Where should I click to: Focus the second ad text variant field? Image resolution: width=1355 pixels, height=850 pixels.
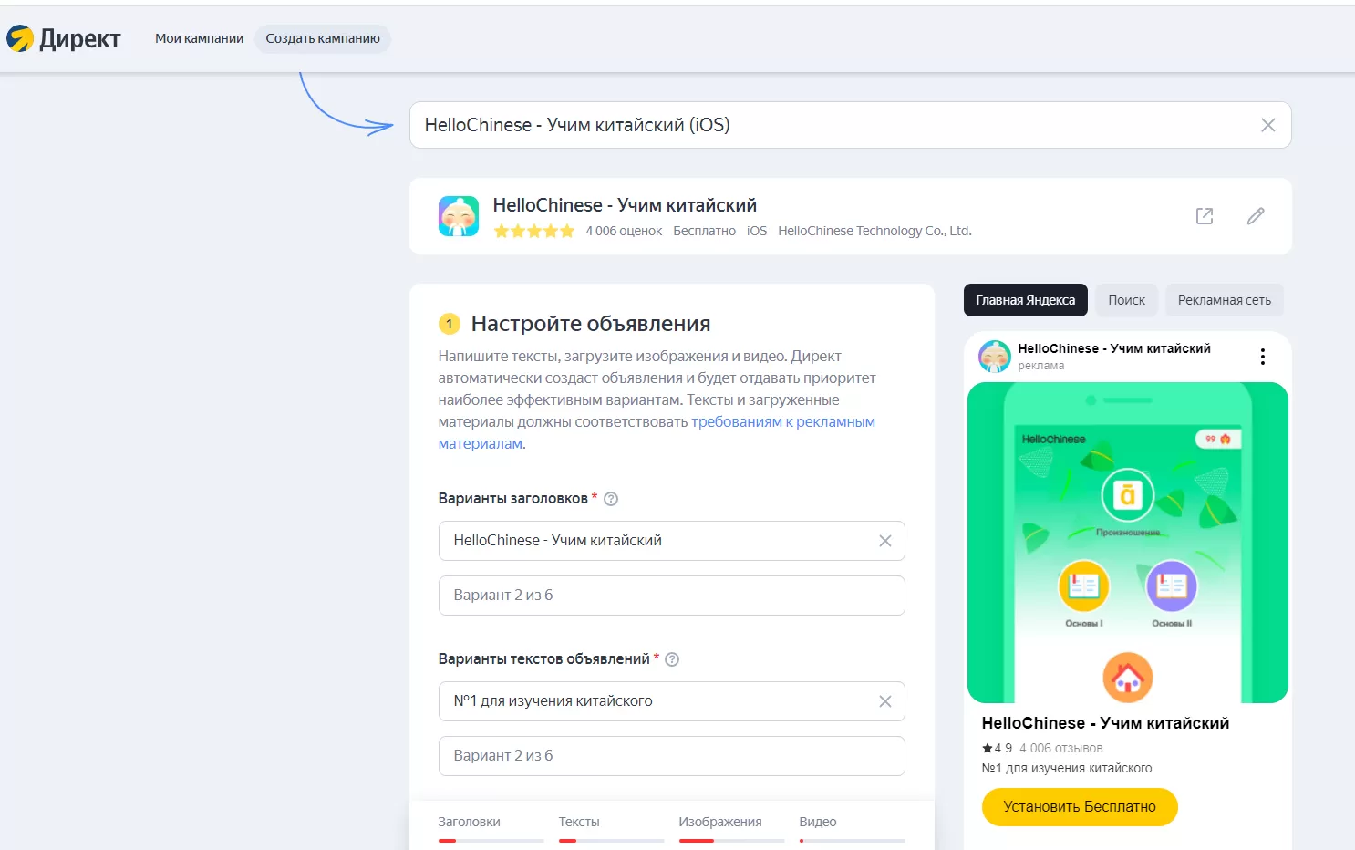click(x=671, y=756)
